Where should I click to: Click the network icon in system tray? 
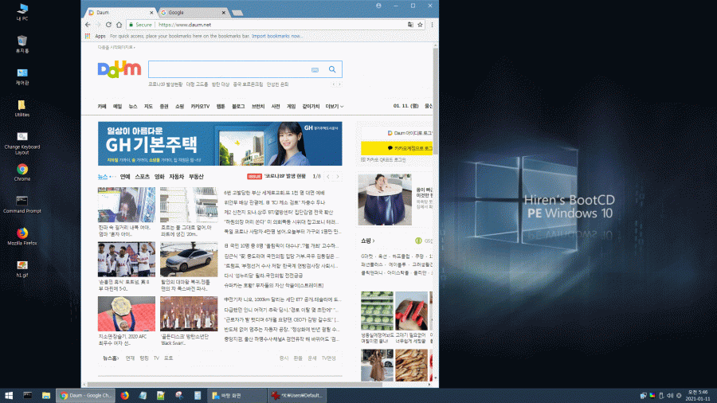644,395
